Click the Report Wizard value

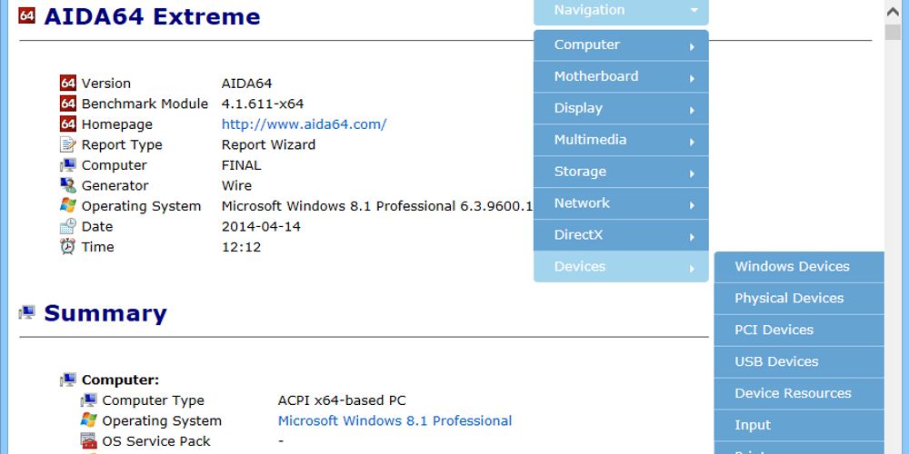268,144
